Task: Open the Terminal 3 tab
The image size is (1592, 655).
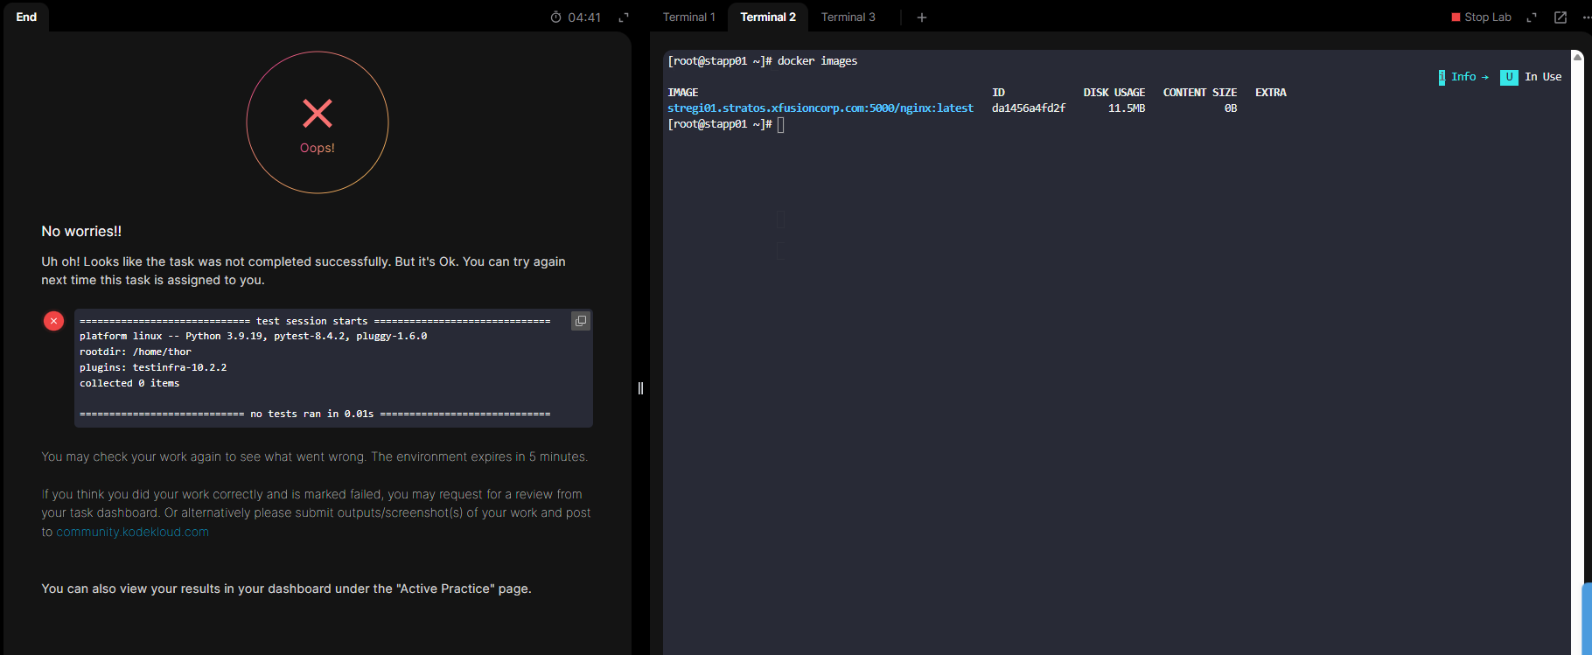Action: click(848, 17)
